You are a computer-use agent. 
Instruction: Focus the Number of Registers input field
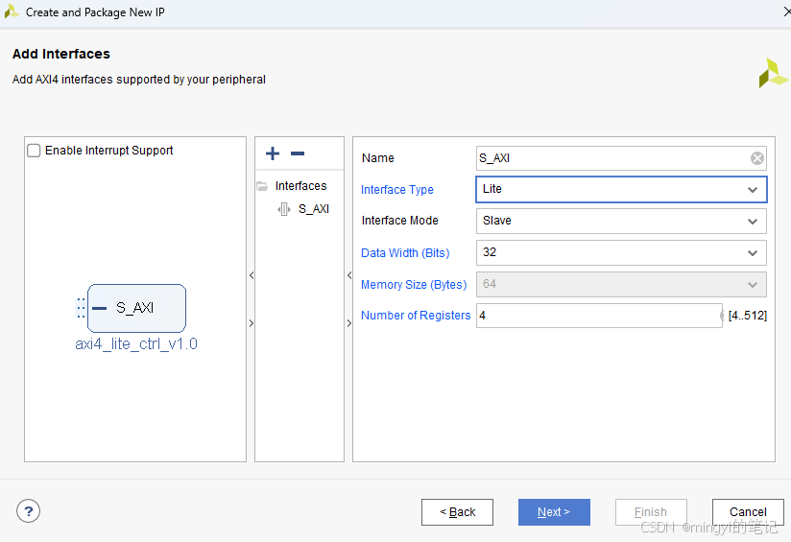pos(599,316)
